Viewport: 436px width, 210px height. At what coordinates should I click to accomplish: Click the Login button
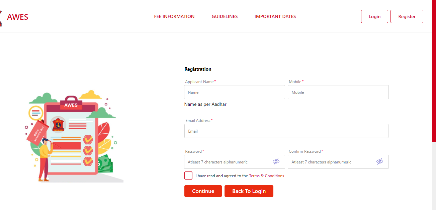click(374, 16)
